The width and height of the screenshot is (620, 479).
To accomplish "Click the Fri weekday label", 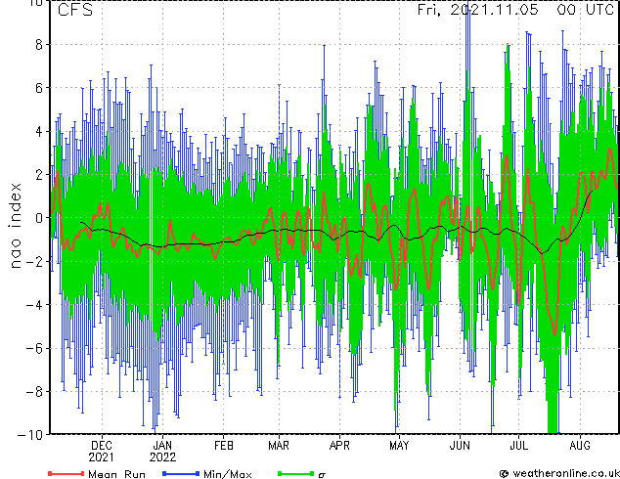I will click(429, 10).
